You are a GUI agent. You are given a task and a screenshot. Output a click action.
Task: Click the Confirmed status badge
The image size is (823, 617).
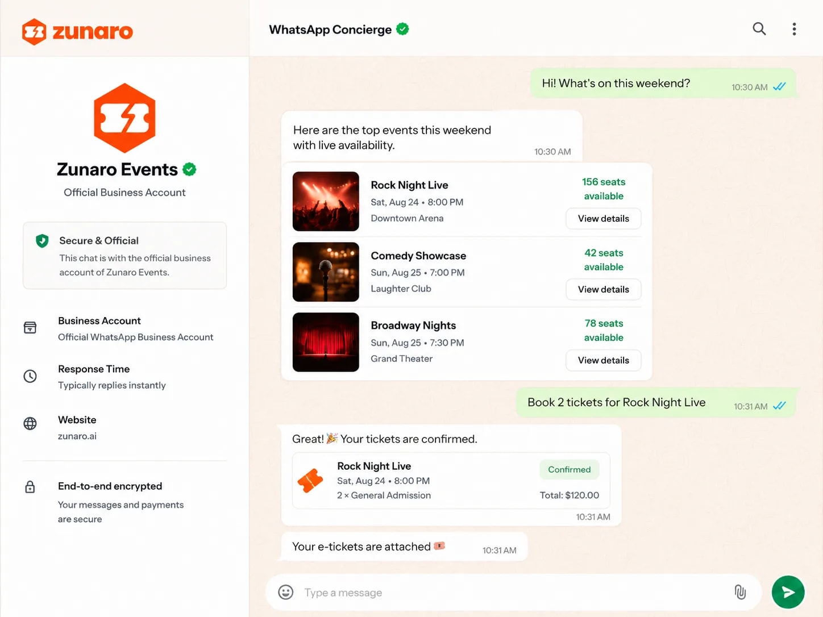pyautogui.click(x=570, y=470)
